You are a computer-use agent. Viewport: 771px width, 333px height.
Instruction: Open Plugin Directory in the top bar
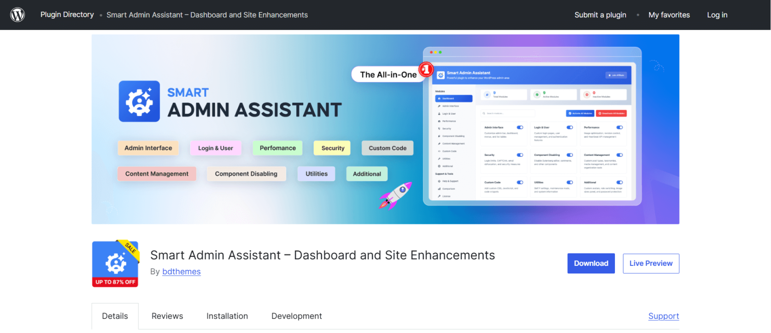[x=67, y=15]
